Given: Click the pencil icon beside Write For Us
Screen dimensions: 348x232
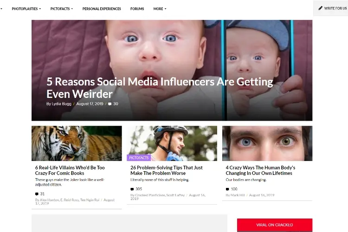Looking at the screenshot, I should tap(320, 8).
